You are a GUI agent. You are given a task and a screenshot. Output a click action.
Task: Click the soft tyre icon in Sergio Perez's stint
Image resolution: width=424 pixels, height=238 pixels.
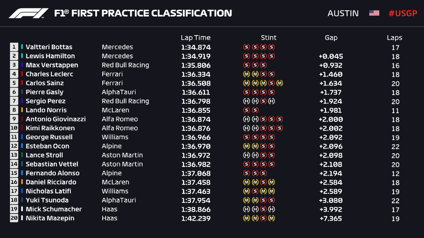click(x=263, y=101)
